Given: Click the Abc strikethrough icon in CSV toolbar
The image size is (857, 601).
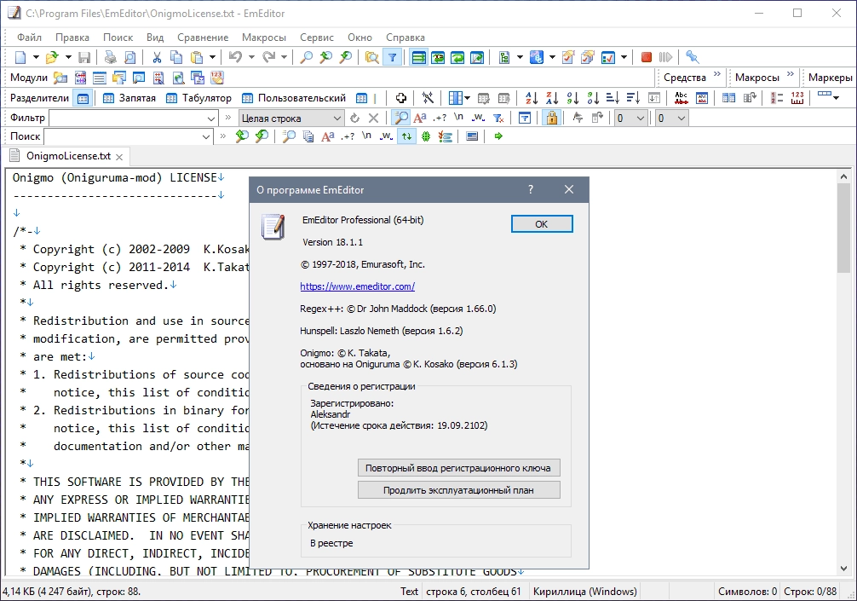Looking at the screenshot, I should [681, 98].
